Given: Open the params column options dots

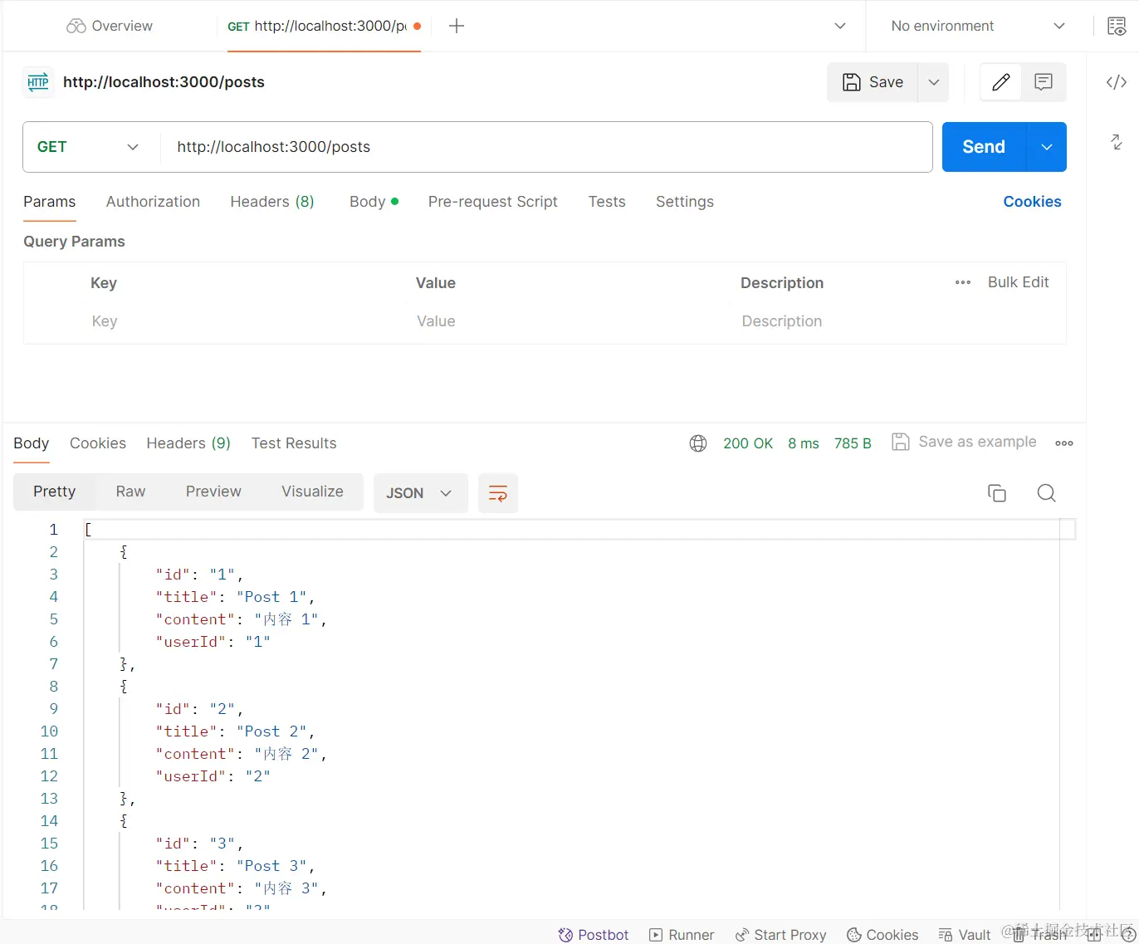Looking at the screenshot, I should (x=963, y=282).
